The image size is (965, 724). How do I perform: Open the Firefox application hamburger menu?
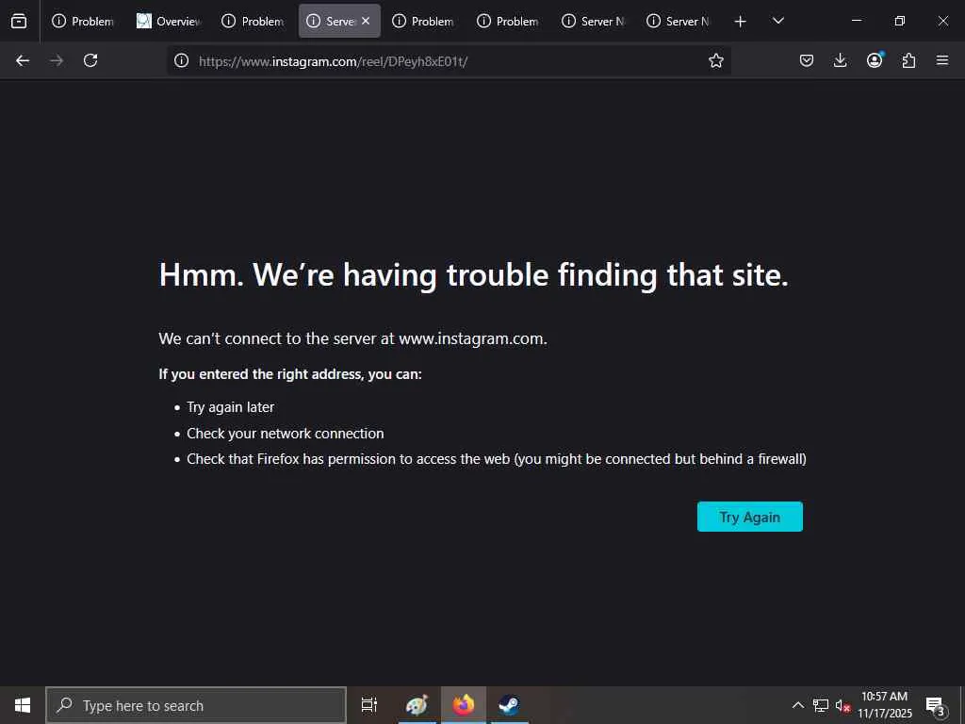click(x=942, y=60)
